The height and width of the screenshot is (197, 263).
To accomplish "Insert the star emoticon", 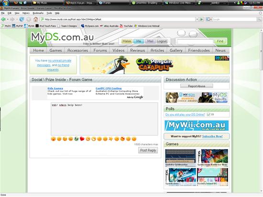I will [111, 139].
